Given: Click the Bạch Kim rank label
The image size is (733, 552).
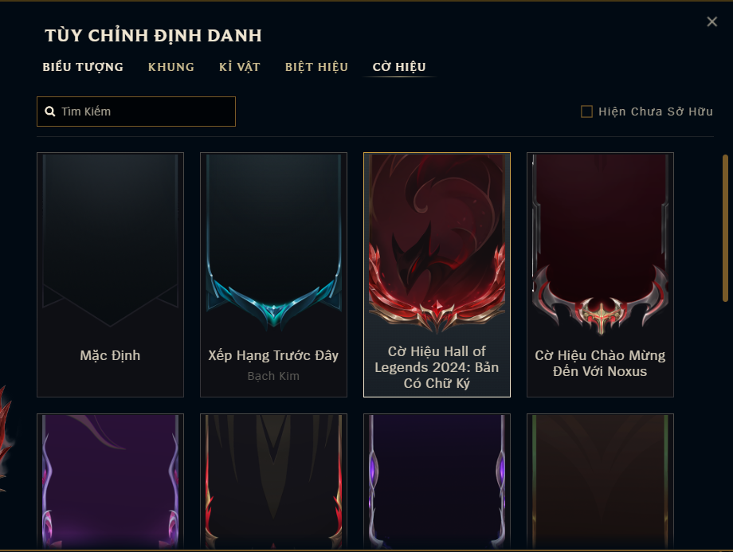Looking at the screenshot, I should click(x=273, y=376).
